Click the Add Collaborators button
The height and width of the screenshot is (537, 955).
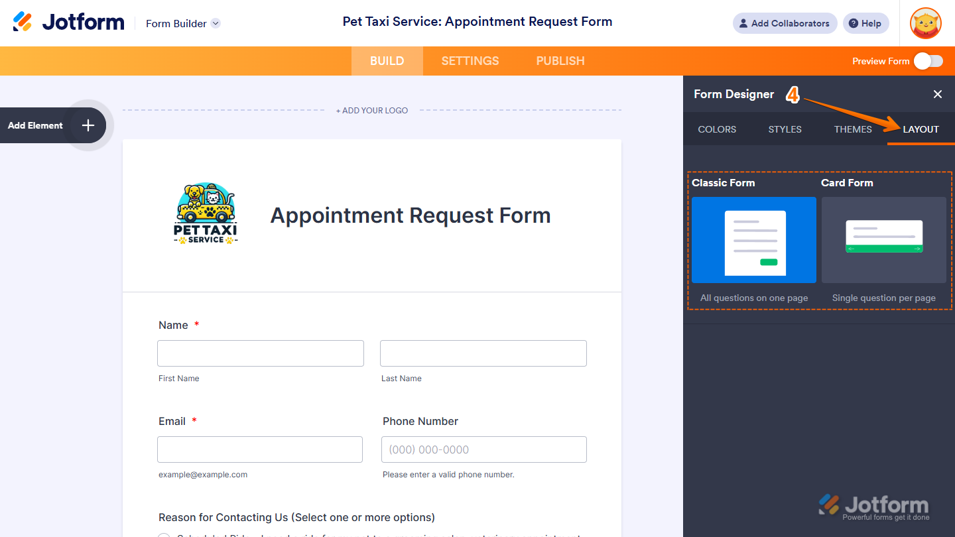785,23
